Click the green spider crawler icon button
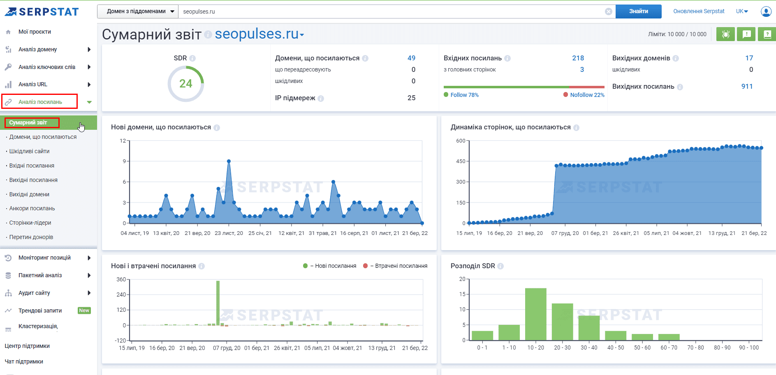Viewport: 776px width, 375px height. coord(725,34)
